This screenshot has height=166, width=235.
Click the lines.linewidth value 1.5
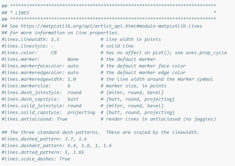point(55,39)
